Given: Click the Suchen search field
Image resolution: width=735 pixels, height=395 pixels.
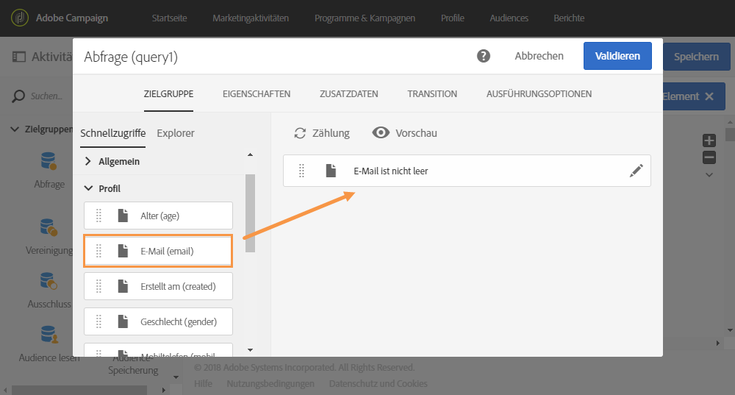Looking at the screenshot, I should tap(47, 96).
